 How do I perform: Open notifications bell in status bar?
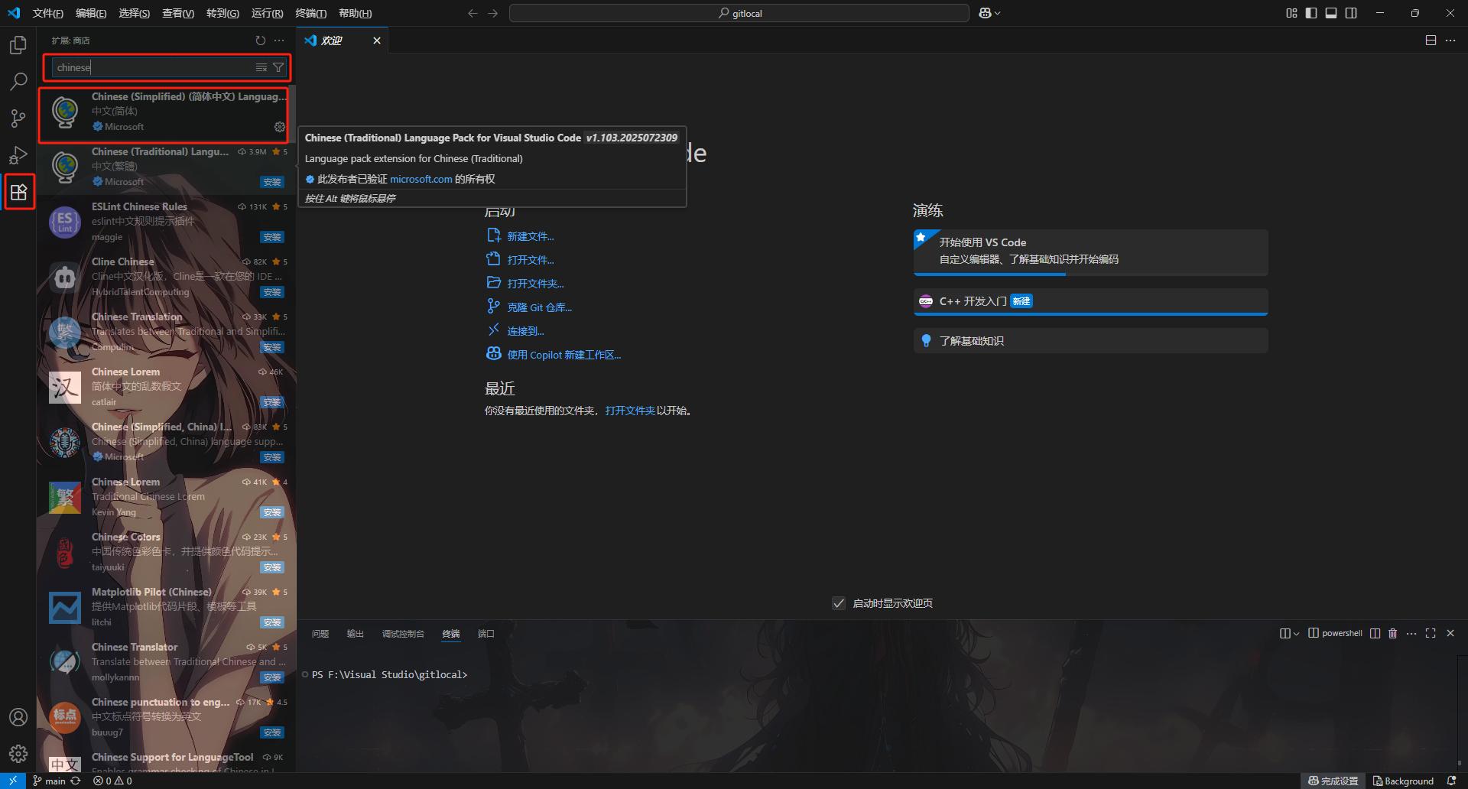point(1451,781)
